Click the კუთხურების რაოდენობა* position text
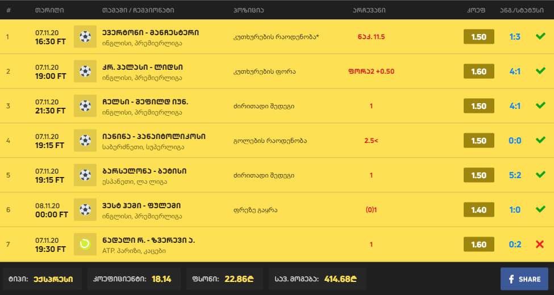Image resolution: width=554 pixels, height=295 pixels. point(276,37)
